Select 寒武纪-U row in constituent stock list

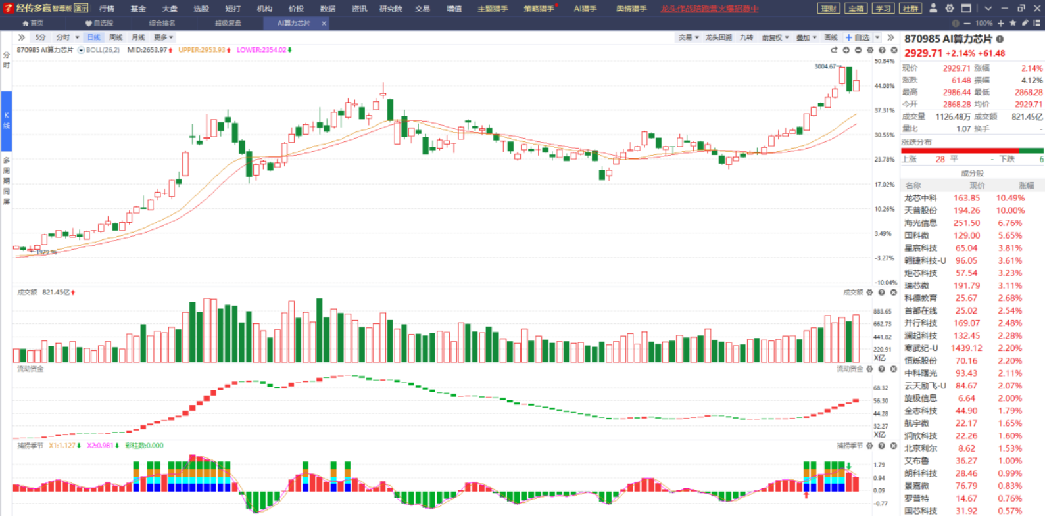tap(921, 348)
